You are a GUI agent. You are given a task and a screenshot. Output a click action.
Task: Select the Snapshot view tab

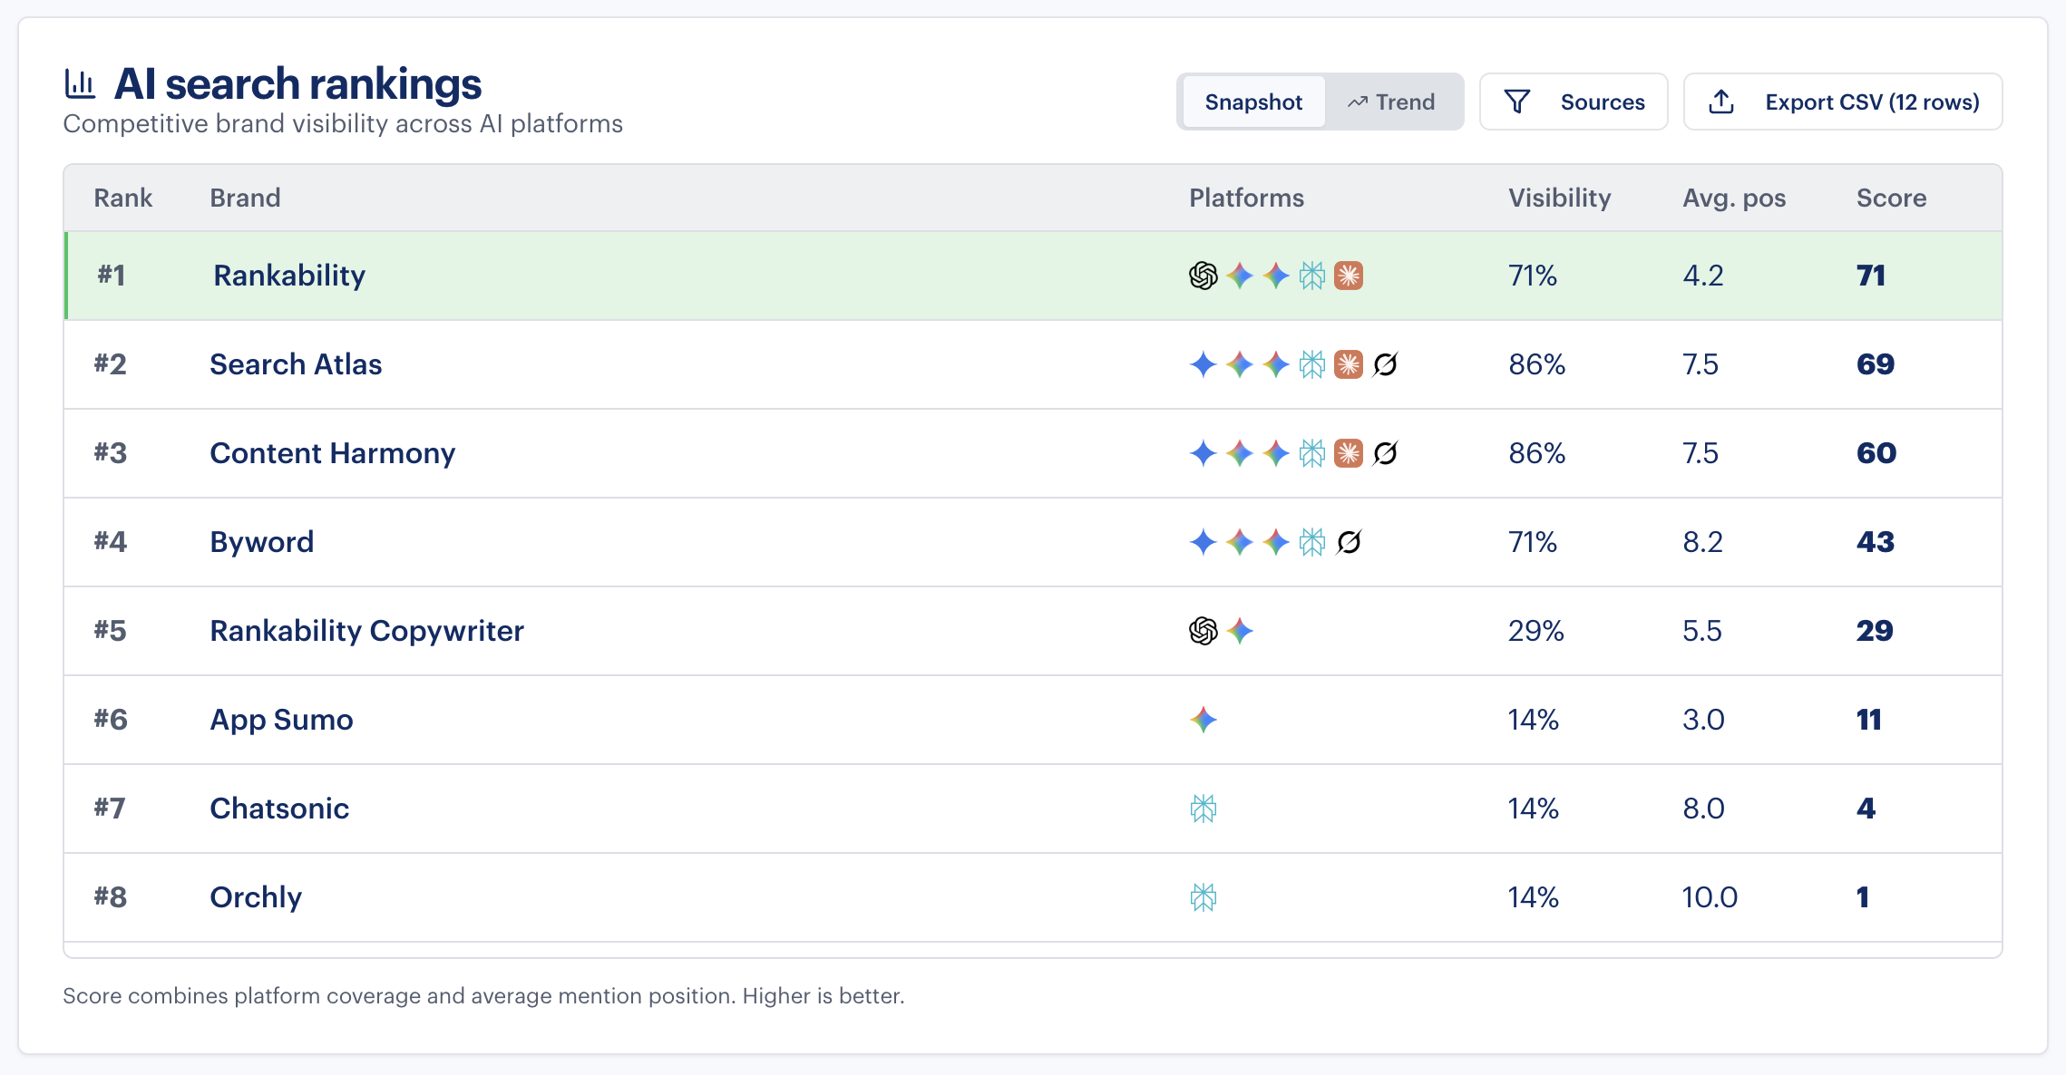[x=1252, y=102]
